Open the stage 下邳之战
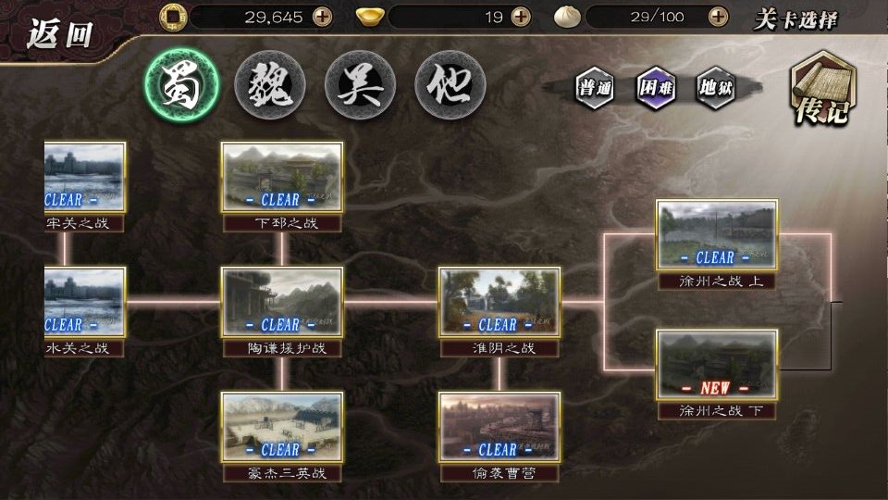 [282, 186]
